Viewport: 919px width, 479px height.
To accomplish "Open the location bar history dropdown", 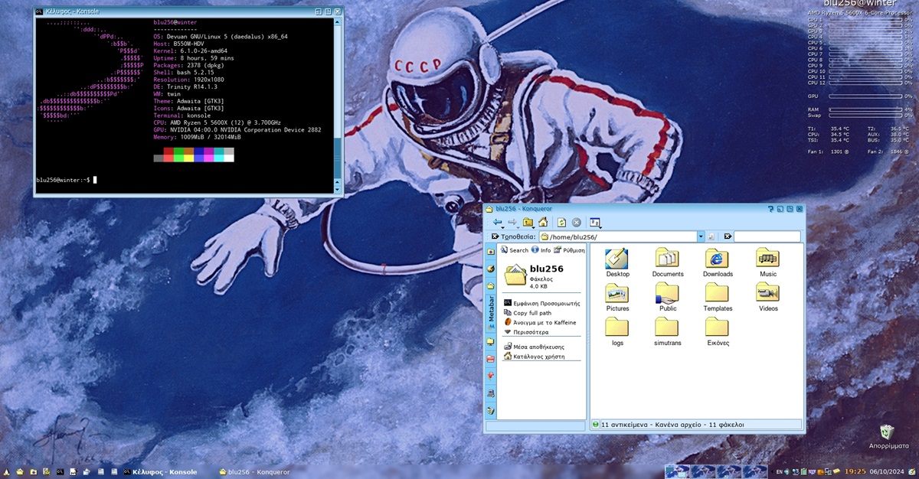I will pyautogui.click(x=702, y=236).
